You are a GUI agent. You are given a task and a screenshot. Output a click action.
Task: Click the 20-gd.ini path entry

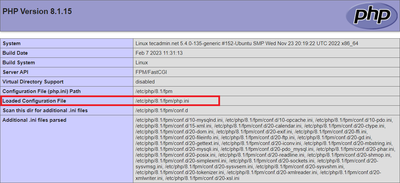tap(335, 138)
